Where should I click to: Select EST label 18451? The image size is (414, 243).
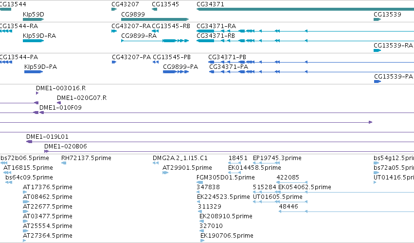(x=238, y=158)
